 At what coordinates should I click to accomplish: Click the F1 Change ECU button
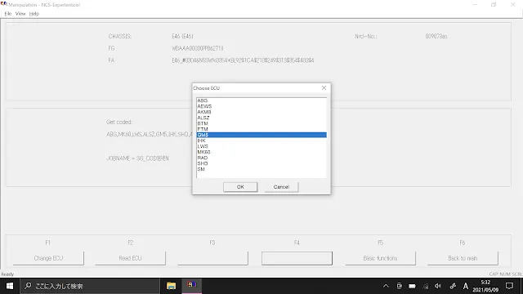click(48, 258)
